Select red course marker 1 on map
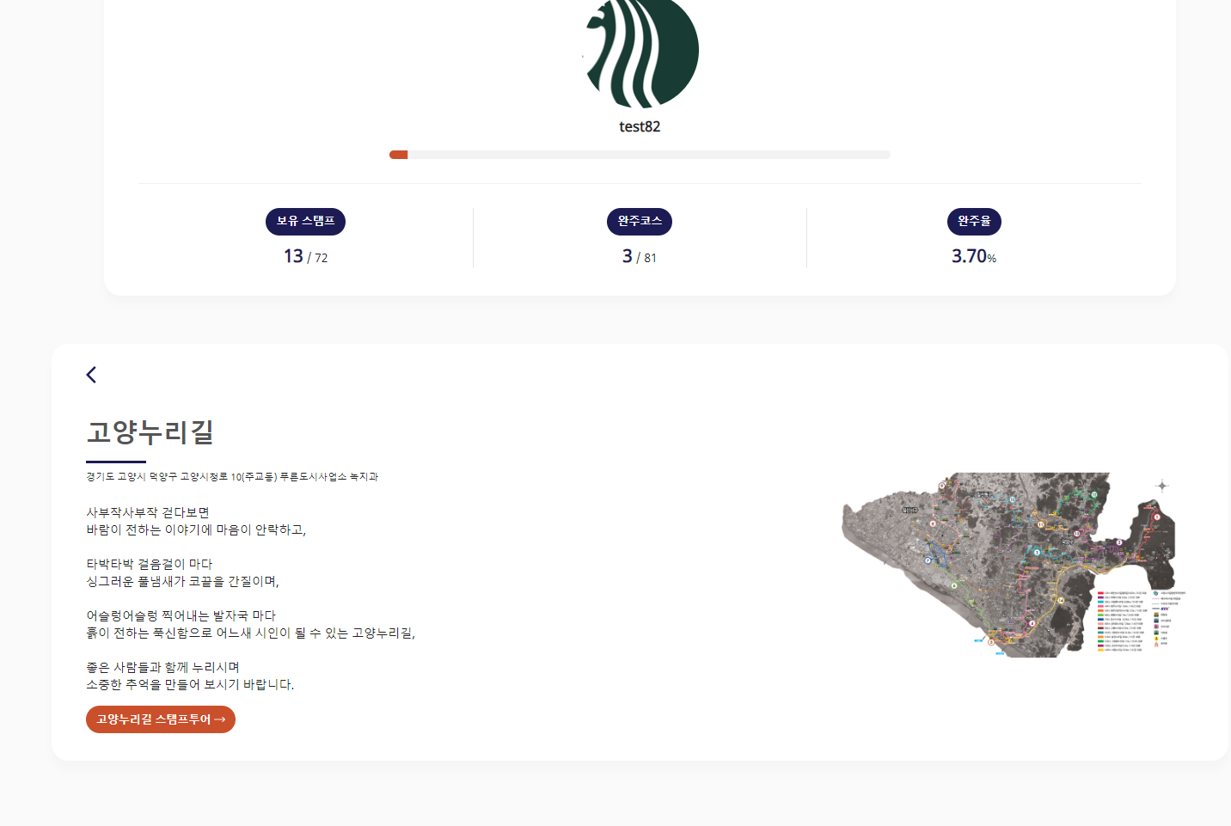The image size is (1231, 826). click(1157, 517)
